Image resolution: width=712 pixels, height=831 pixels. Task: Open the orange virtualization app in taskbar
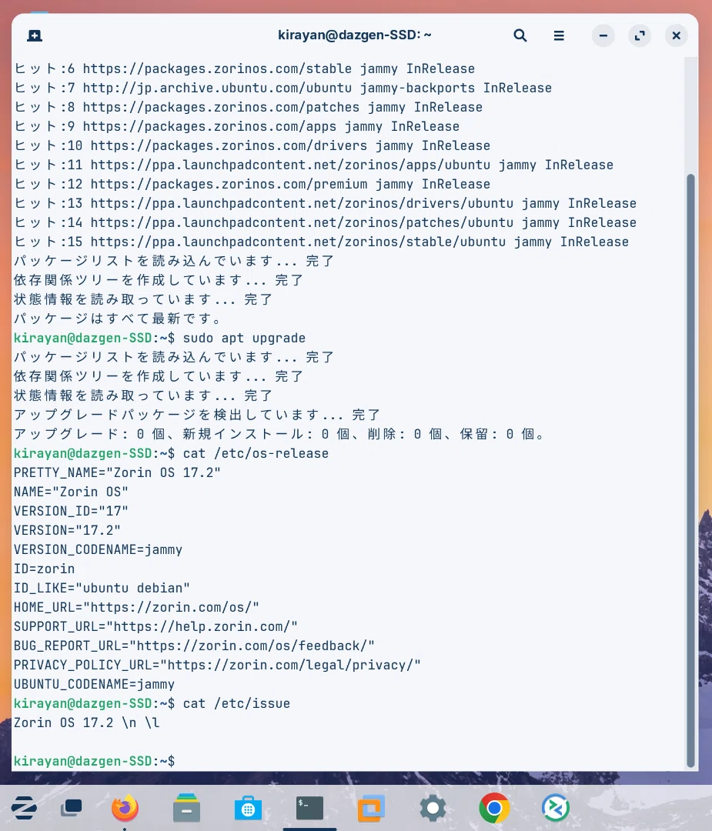371,808
